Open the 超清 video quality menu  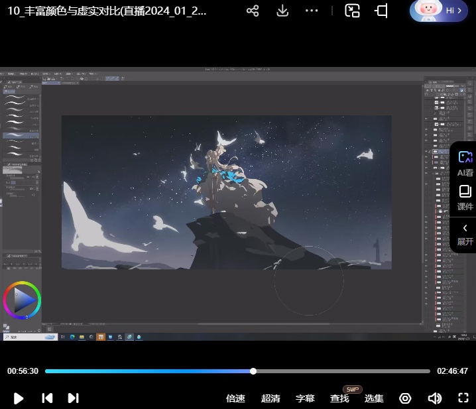tap(270, 398)
